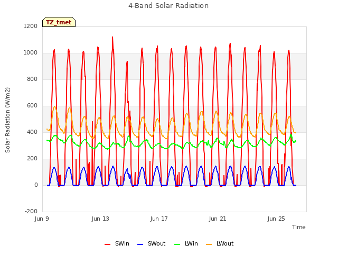
Task: Click the orange LWout legend swatch
Action: pos(209,244)
